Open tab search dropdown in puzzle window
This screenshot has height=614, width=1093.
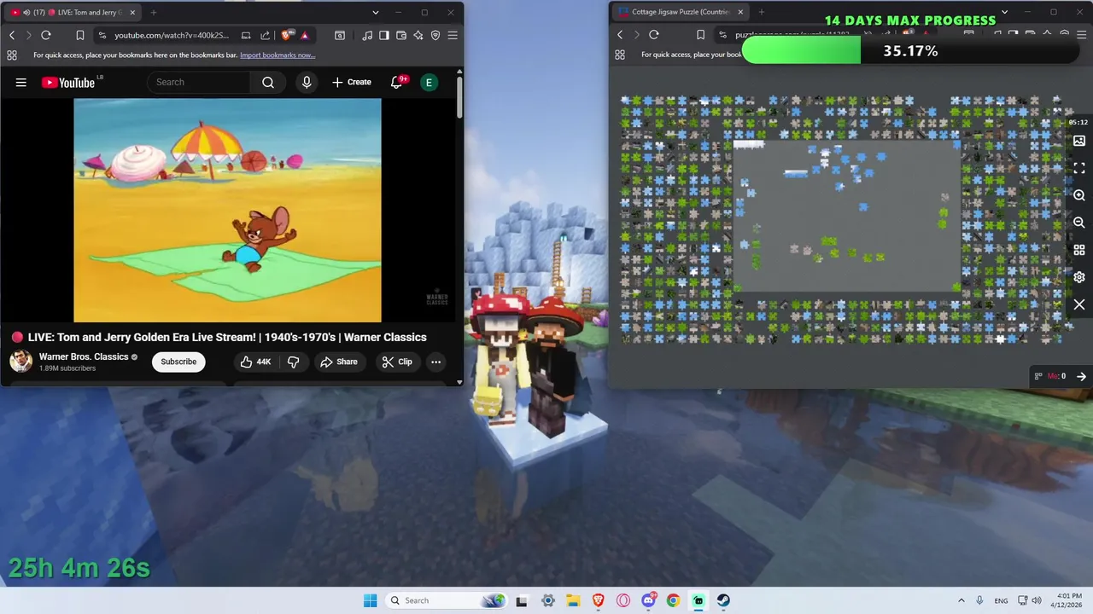pos(1005,13)
